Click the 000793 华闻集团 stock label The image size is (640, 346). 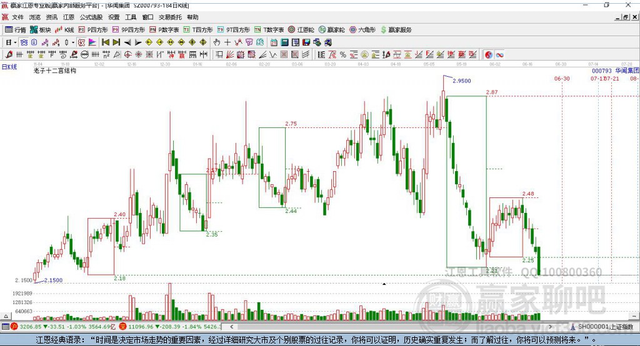click(x=616, y=71)
